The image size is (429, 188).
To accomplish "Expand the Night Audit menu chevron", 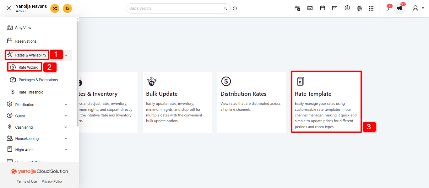I will coord(66,150).
